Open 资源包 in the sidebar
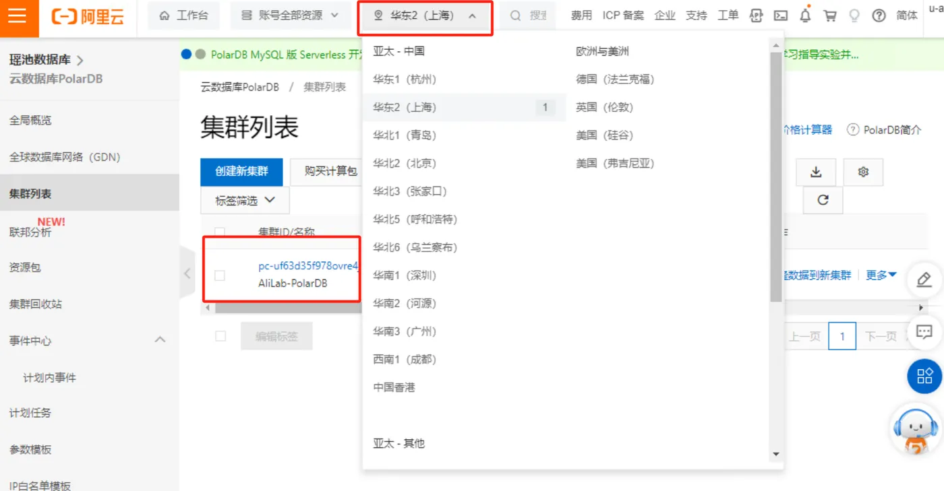 25,267
